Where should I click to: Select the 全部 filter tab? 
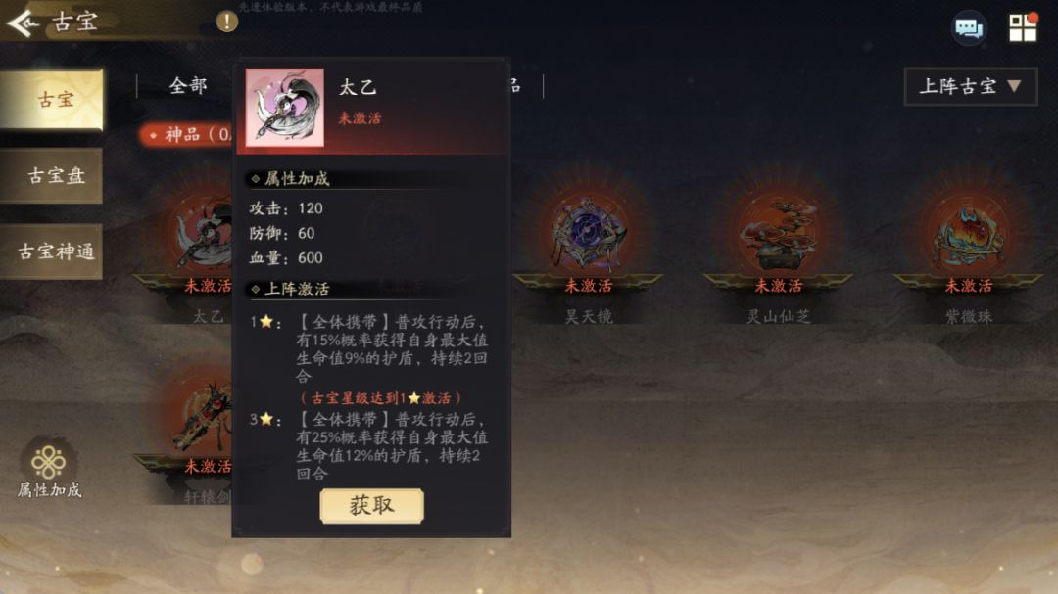click(187, 86)
